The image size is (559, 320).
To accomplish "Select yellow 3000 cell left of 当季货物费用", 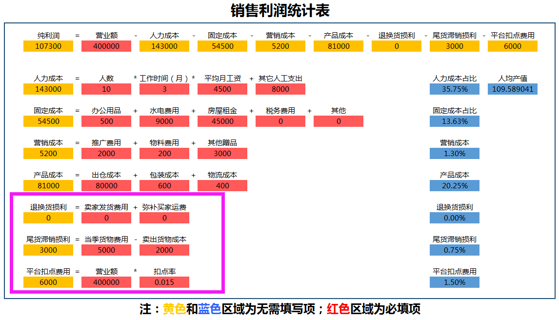I will (x=48, y=250).
